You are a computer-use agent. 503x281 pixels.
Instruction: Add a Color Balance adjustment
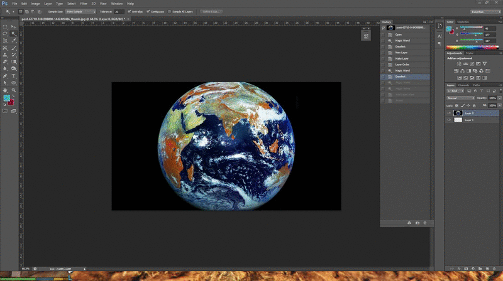[462, 71]
